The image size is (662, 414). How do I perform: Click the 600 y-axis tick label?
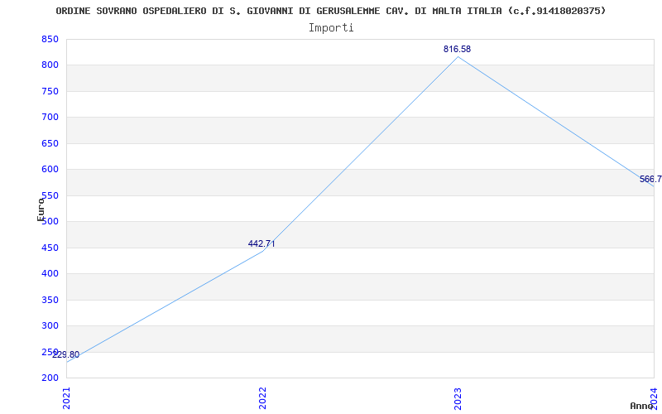[x=50, y=170]
